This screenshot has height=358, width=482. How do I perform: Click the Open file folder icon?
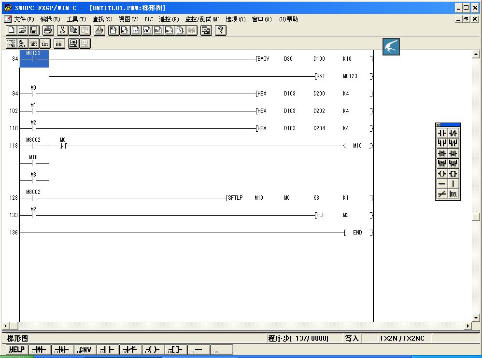tap(22, 30)
